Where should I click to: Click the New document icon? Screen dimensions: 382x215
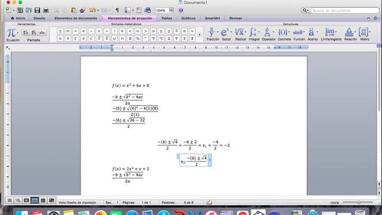8,10
